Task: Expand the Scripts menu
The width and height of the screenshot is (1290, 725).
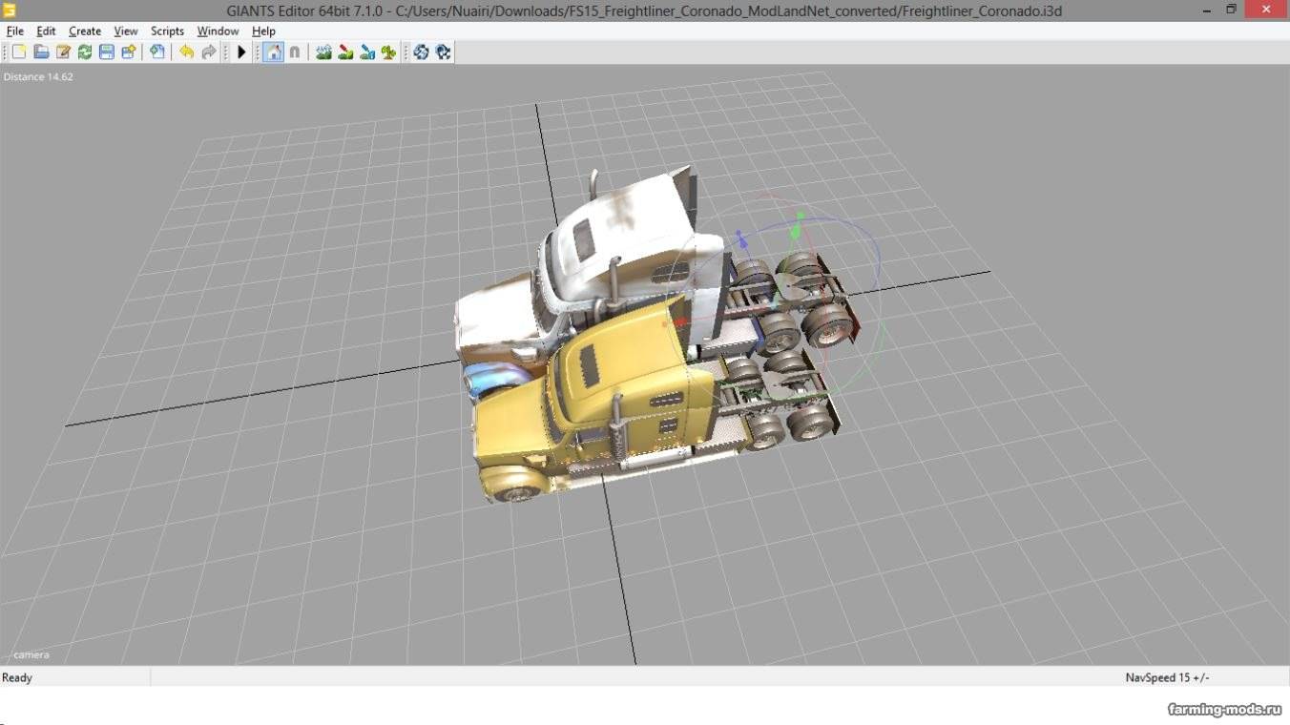Action: tap(167, 31)
